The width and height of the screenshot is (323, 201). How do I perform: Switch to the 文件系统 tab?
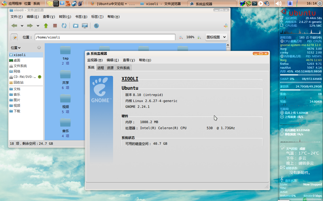pyautogui.click(x=123, y=68)
